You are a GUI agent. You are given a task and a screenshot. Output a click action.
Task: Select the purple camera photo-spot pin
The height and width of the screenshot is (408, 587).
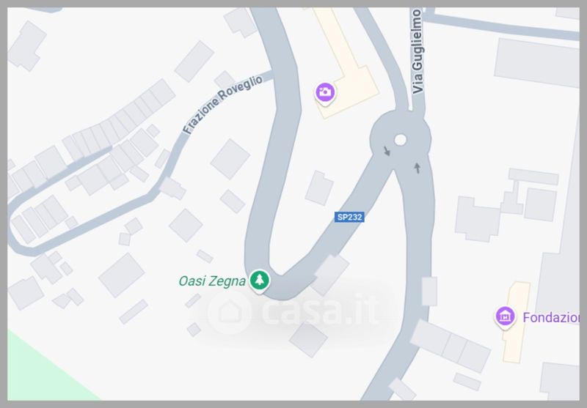tap(325, 92)
